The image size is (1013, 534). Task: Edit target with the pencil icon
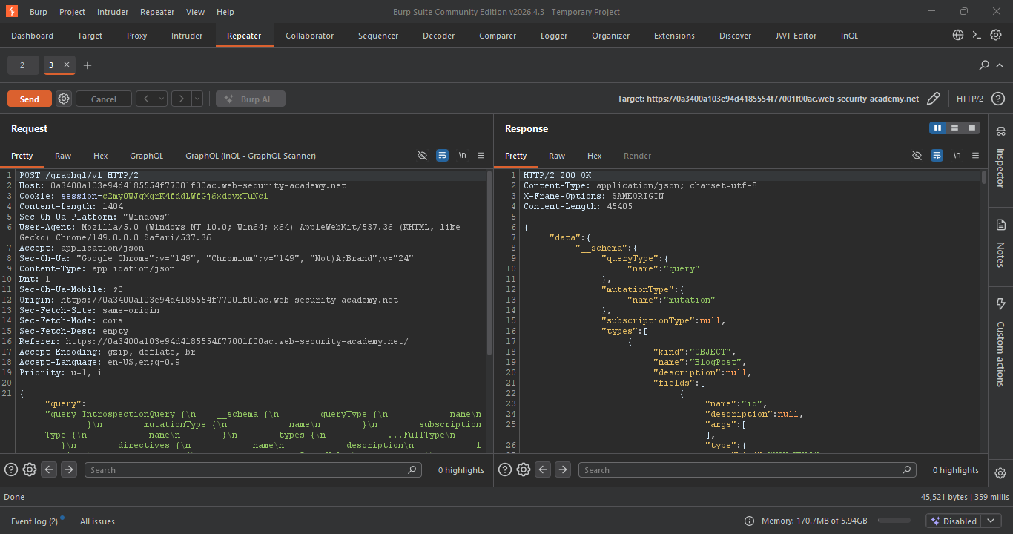pos(934,99)
